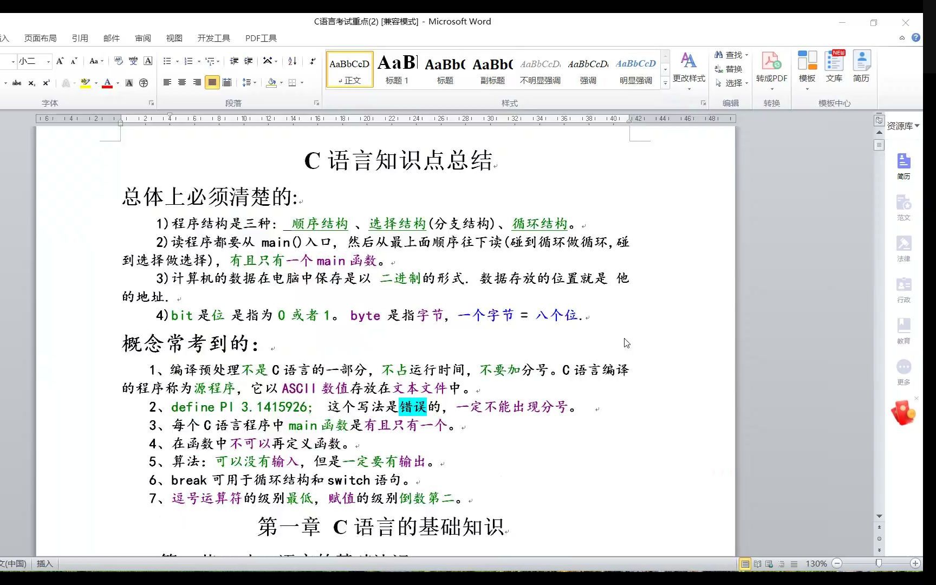Screen dimensions: 936x585
Task: Open the Pinyin guide (拼音指南) tool
Action: [133, 61]
